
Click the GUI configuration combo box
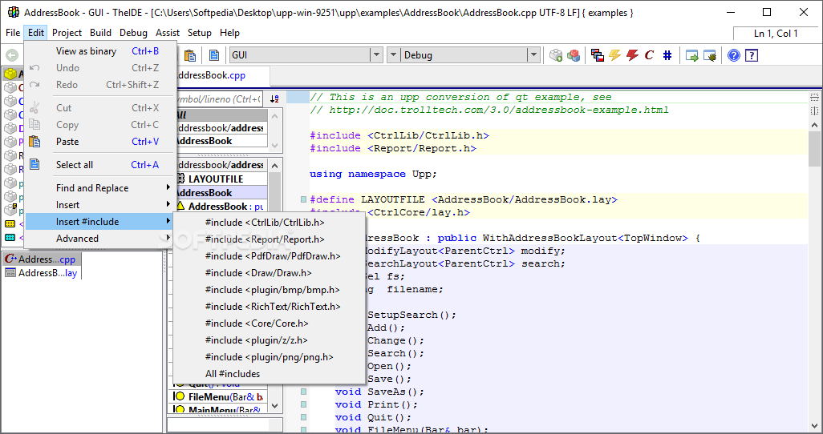306,55
